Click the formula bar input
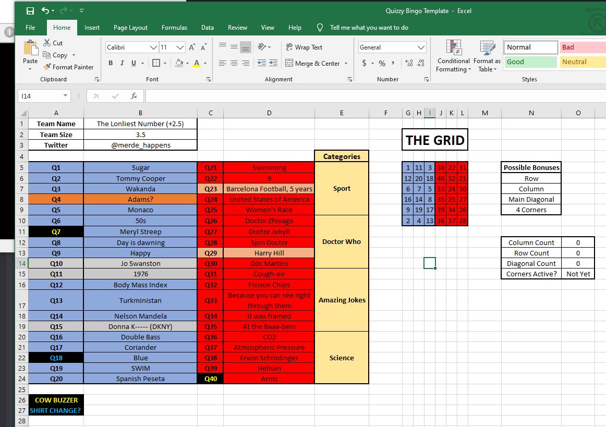The image size is (606, 427). 375,96
